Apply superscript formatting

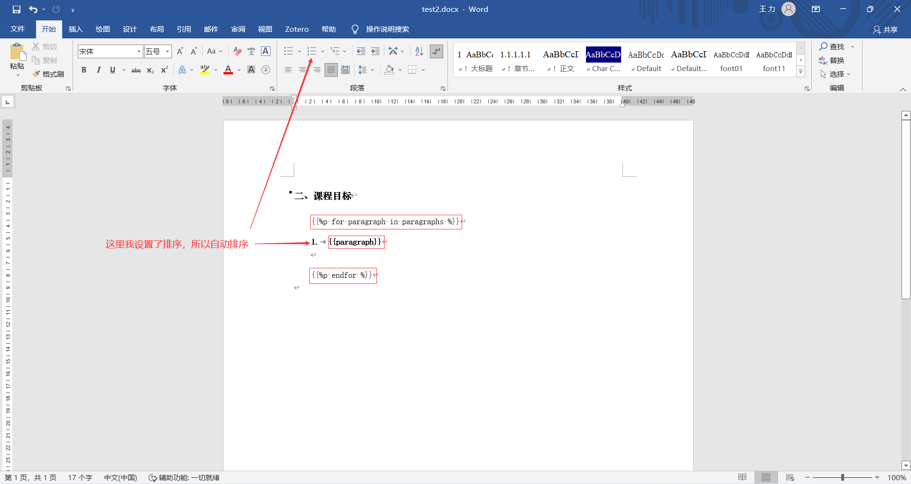(164, 70)
